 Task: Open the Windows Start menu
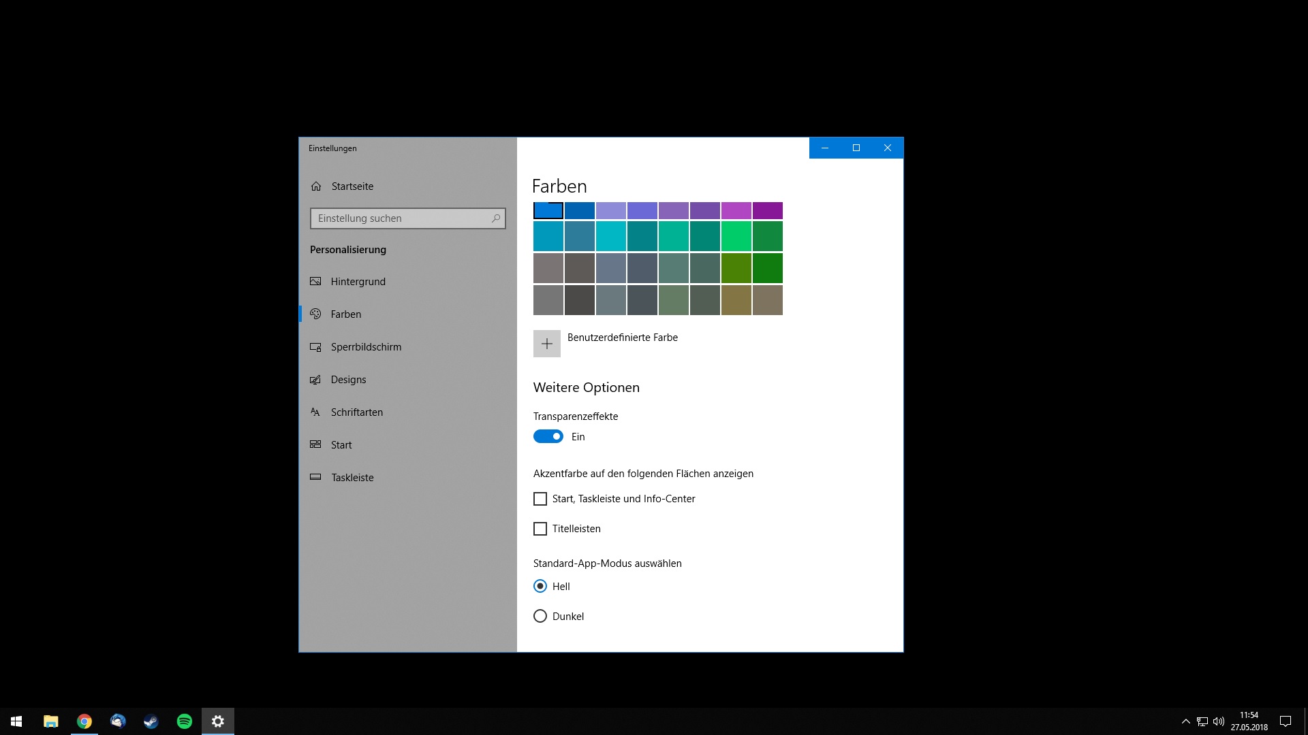click(x=16, y=721)
